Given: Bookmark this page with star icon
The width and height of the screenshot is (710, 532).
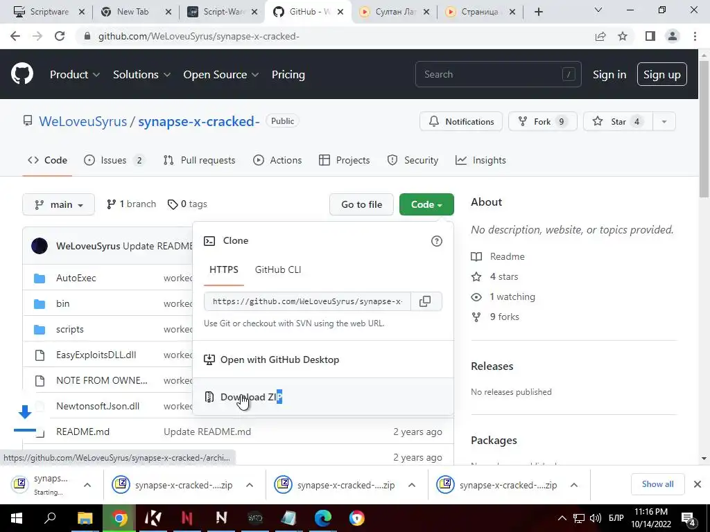Looking at the screenshot, I should (623, 36).
